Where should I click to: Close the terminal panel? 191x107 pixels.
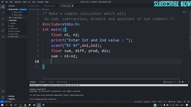pos(189,82)
